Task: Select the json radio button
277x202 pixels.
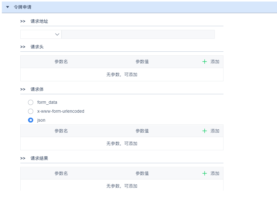Action: 30,120
